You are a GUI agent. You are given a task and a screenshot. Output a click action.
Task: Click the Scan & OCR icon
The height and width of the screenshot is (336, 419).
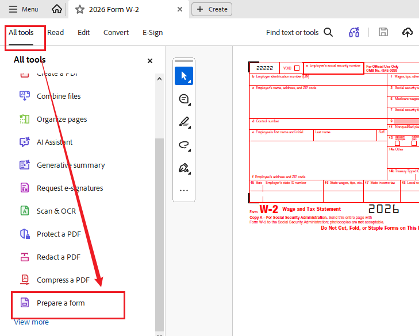click(x=25, y=211)
